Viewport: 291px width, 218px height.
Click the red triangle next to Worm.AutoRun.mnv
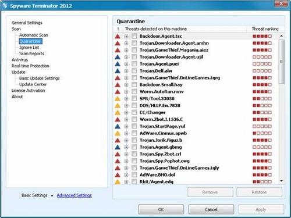click(x=118, y=92)
